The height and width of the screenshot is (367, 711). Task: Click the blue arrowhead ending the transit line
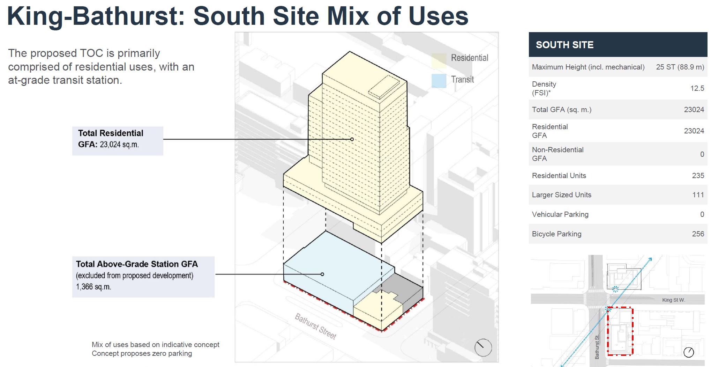pyautogui.click(x=650, y=259)
